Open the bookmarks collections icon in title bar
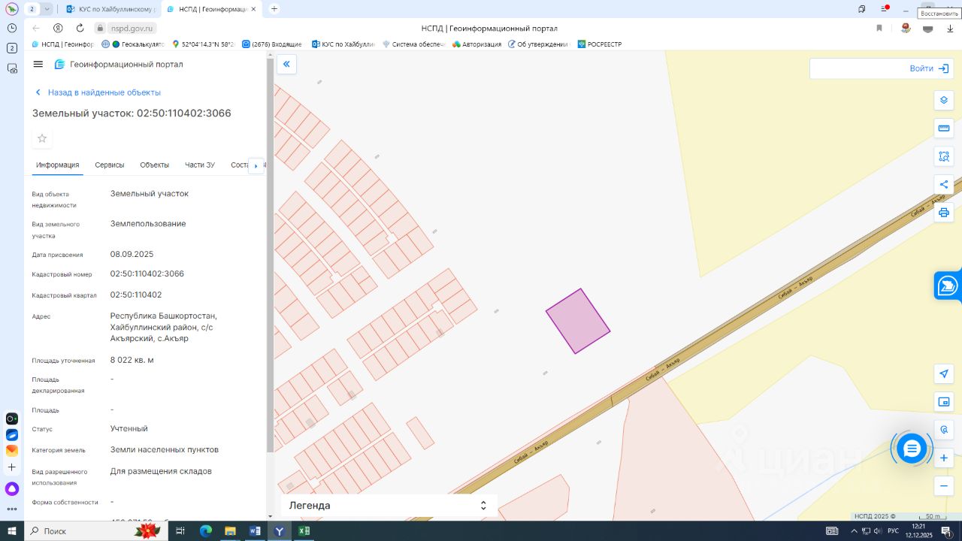 pyautogui.click(x=861, y=9)
